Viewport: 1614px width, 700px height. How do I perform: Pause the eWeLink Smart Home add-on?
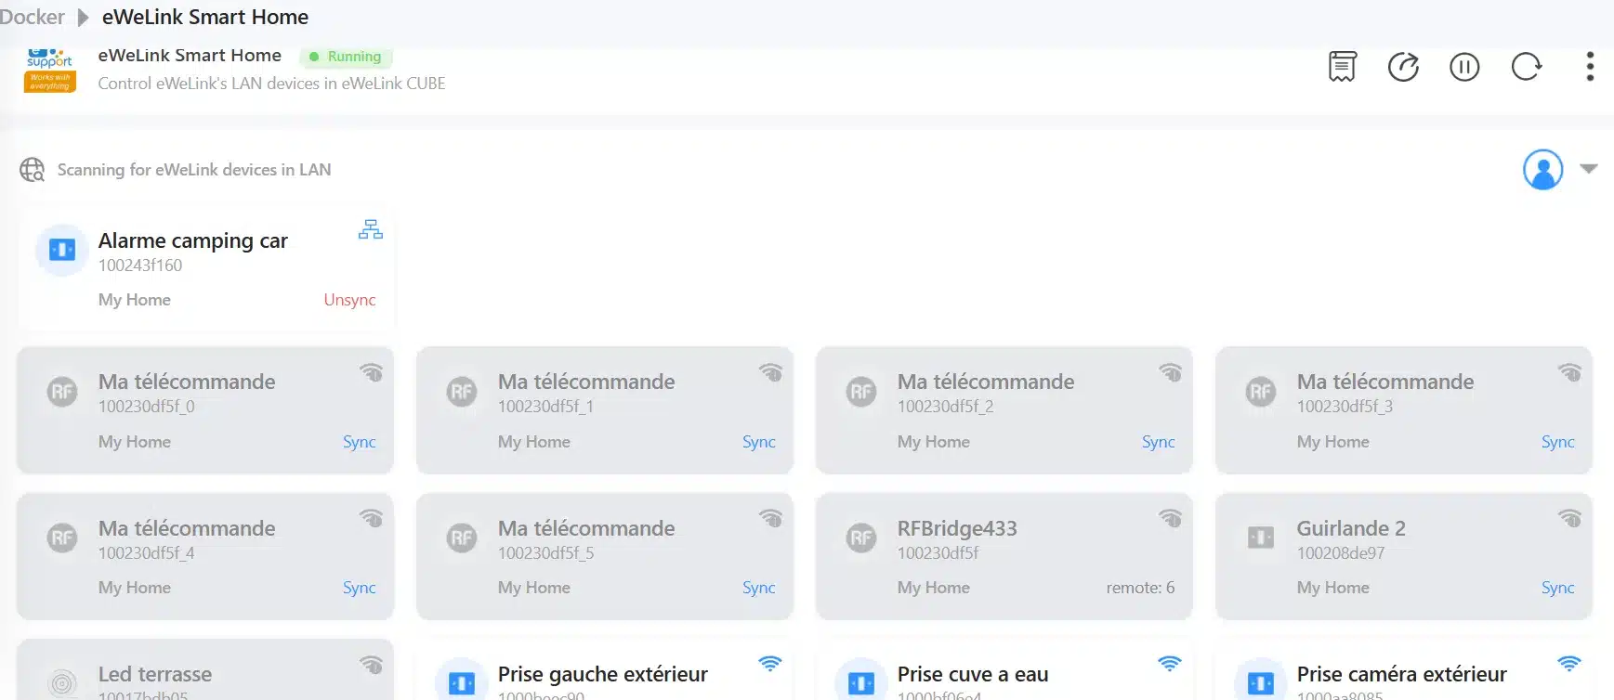1464,67
